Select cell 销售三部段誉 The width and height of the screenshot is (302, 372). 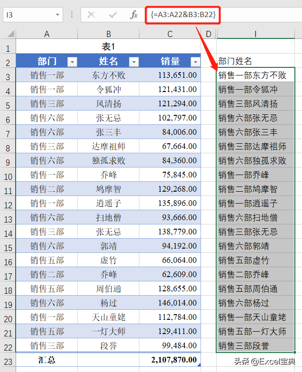[x=256, y=345]
